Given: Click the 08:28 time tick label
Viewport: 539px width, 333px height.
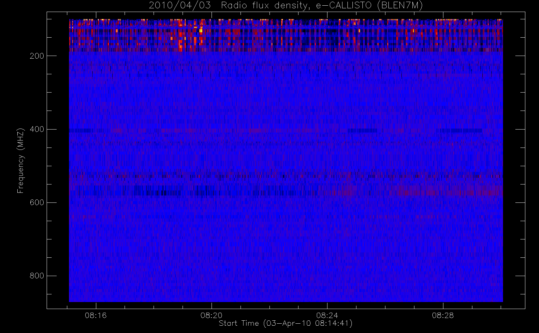Looking at the screenshot, I should (443, 315).
